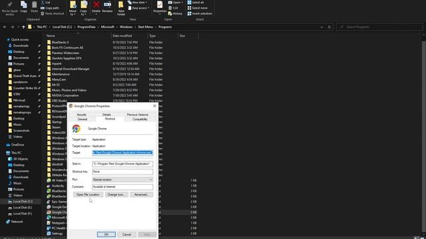Click Invert selection in the ribbon
Image resolution: width=426 pixels, height=239 pixels.
200,13
